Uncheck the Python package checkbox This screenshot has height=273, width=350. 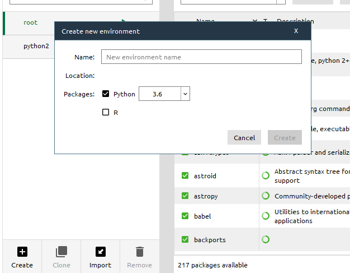tap(106, 94)
